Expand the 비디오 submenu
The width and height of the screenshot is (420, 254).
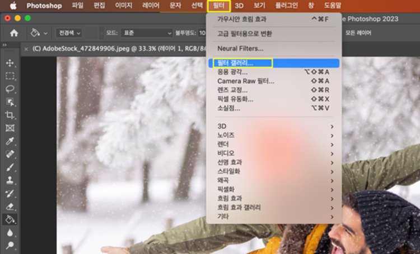pyautogui.click(x=274, y=154)
